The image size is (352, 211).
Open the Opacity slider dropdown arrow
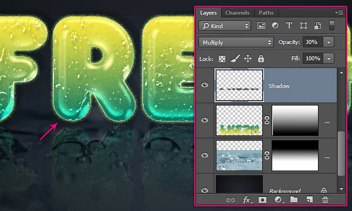click(329, 42)
